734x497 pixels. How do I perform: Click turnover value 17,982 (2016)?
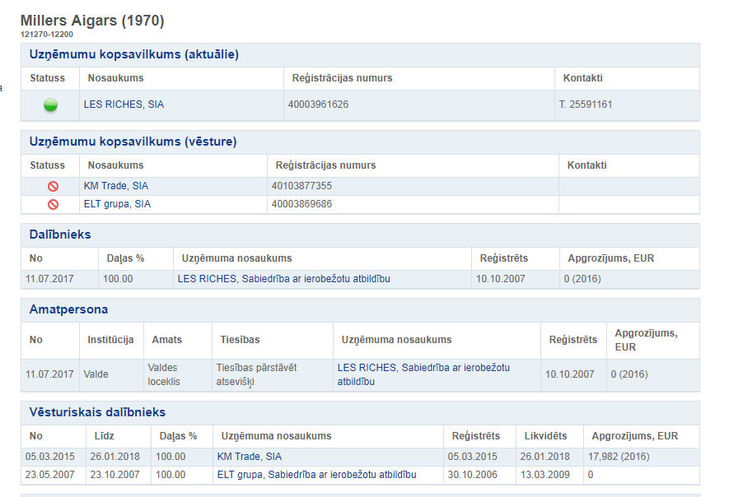click(x=619, y=457)
